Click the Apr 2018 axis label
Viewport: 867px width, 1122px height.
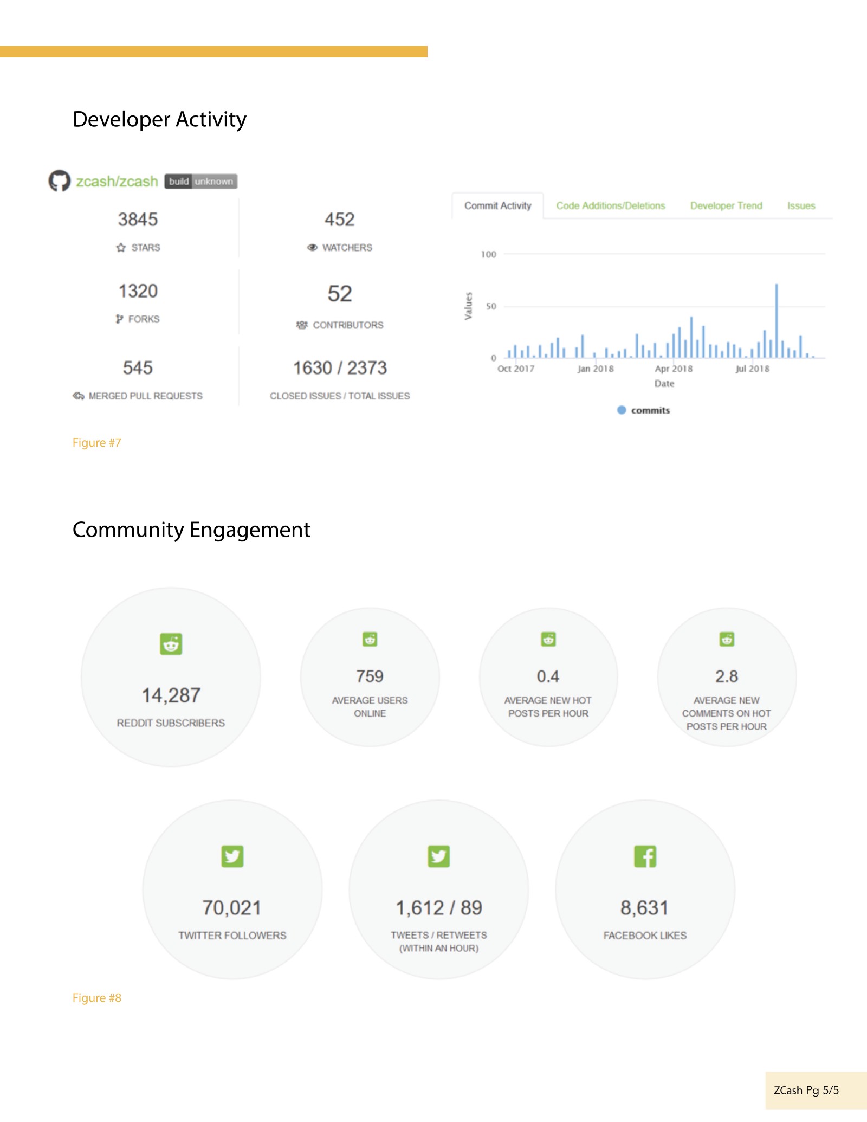674,369
